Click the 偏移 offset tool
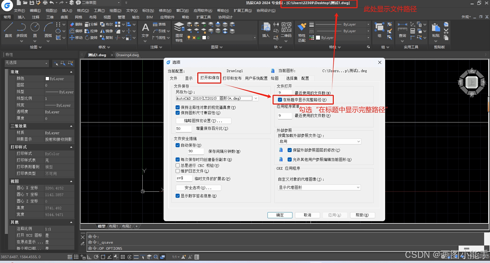This screenshot has height=263, width=490. [76, 31]
